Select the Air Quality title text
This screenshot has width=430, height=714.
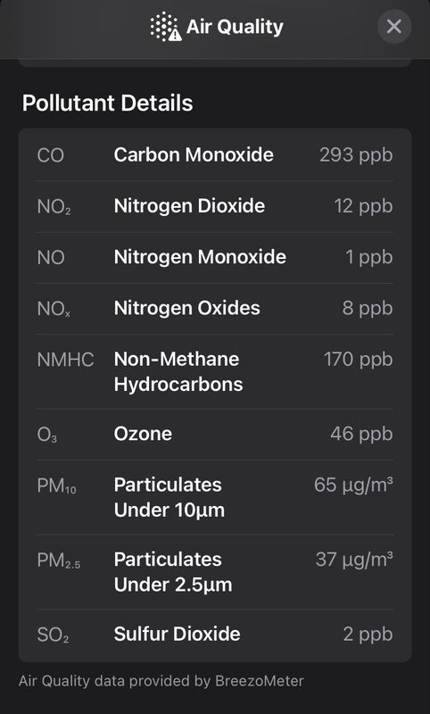pos(235,27)
